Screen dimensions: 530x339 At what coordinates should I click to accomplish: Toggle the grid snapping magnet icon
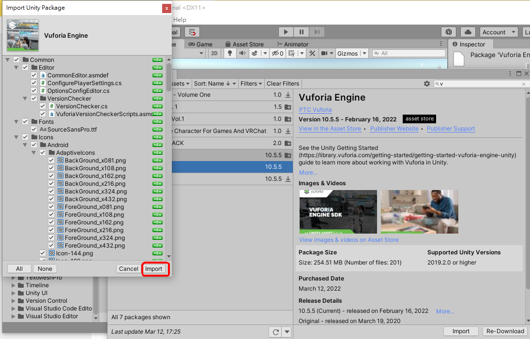pos(192,32)
